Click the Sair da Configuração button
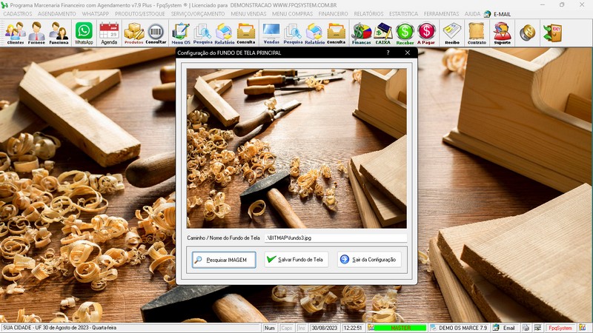The width and height of the screenshot is (593, 333). tap(369, 260)
